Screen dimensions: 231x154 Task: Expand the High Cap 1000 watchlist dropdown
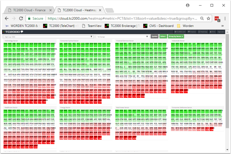[49, 37]
